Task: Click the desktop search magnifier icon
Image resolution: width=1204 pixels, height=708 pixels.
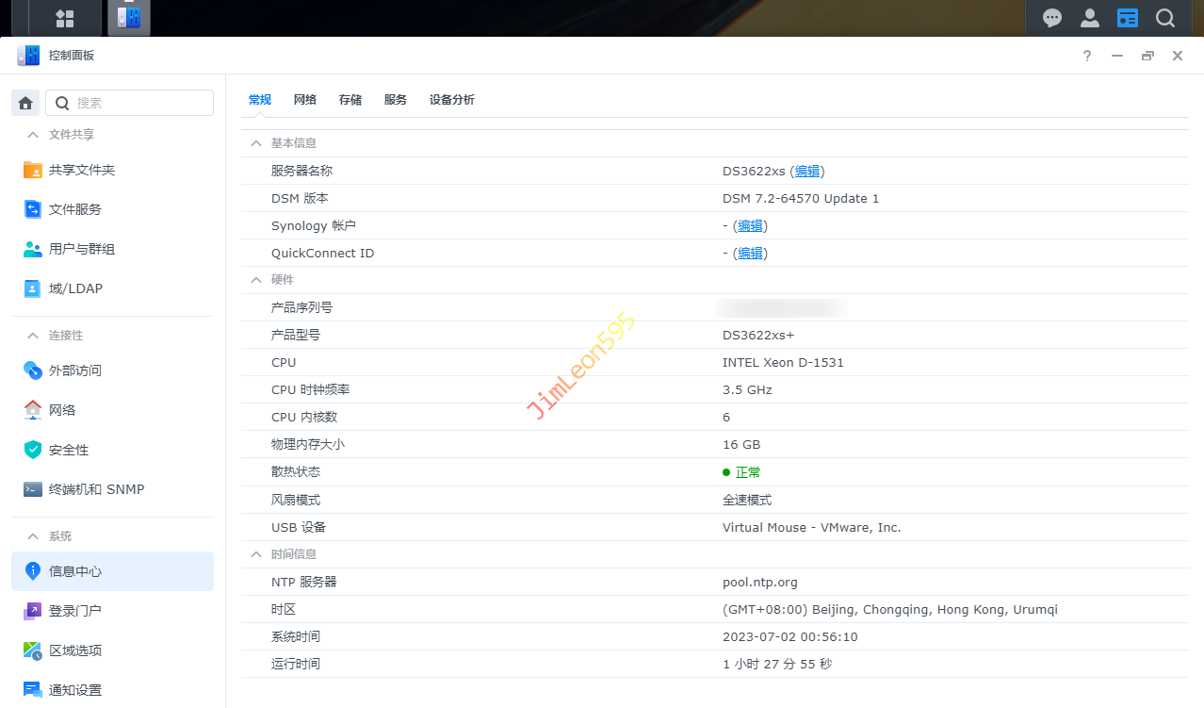Action: pos(1165,18)
